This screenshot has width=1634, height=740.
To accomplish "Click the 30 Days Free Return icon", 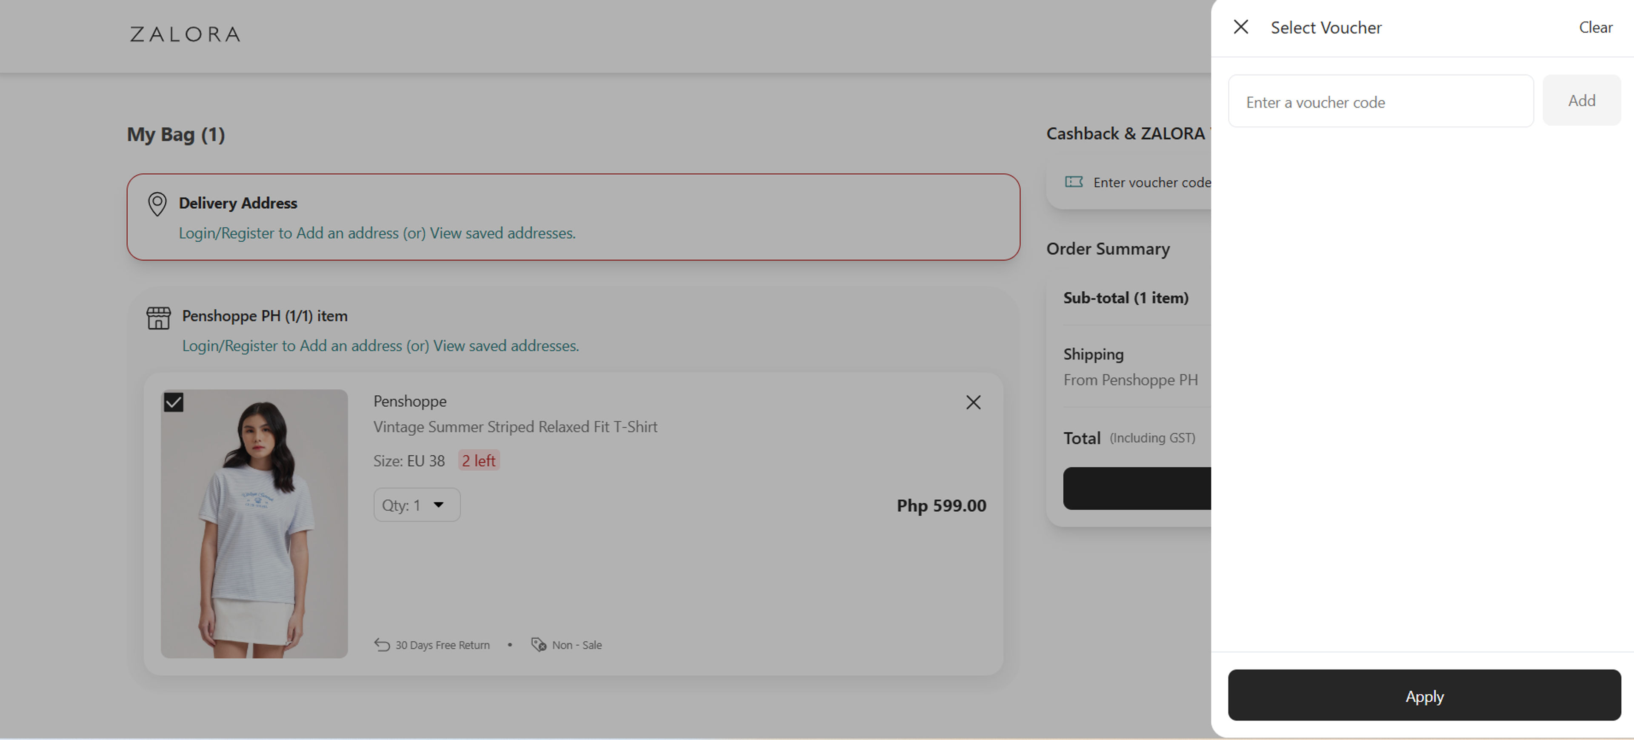I will [x=381, y=645].
